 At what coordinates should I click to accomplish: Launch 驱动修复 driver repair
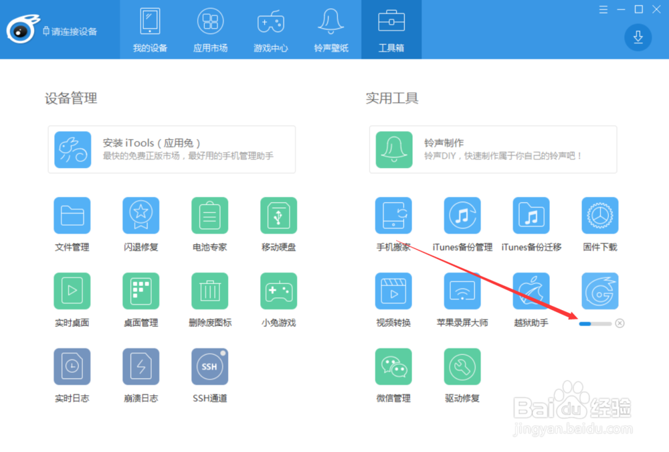click(x=462, y=366)
